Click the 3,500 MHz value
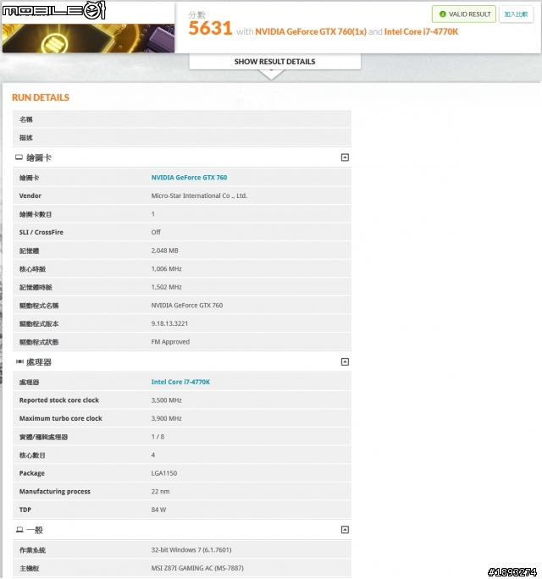Viewport: 542px width, 579px height. pyautogui.click(x=166, y=400)
